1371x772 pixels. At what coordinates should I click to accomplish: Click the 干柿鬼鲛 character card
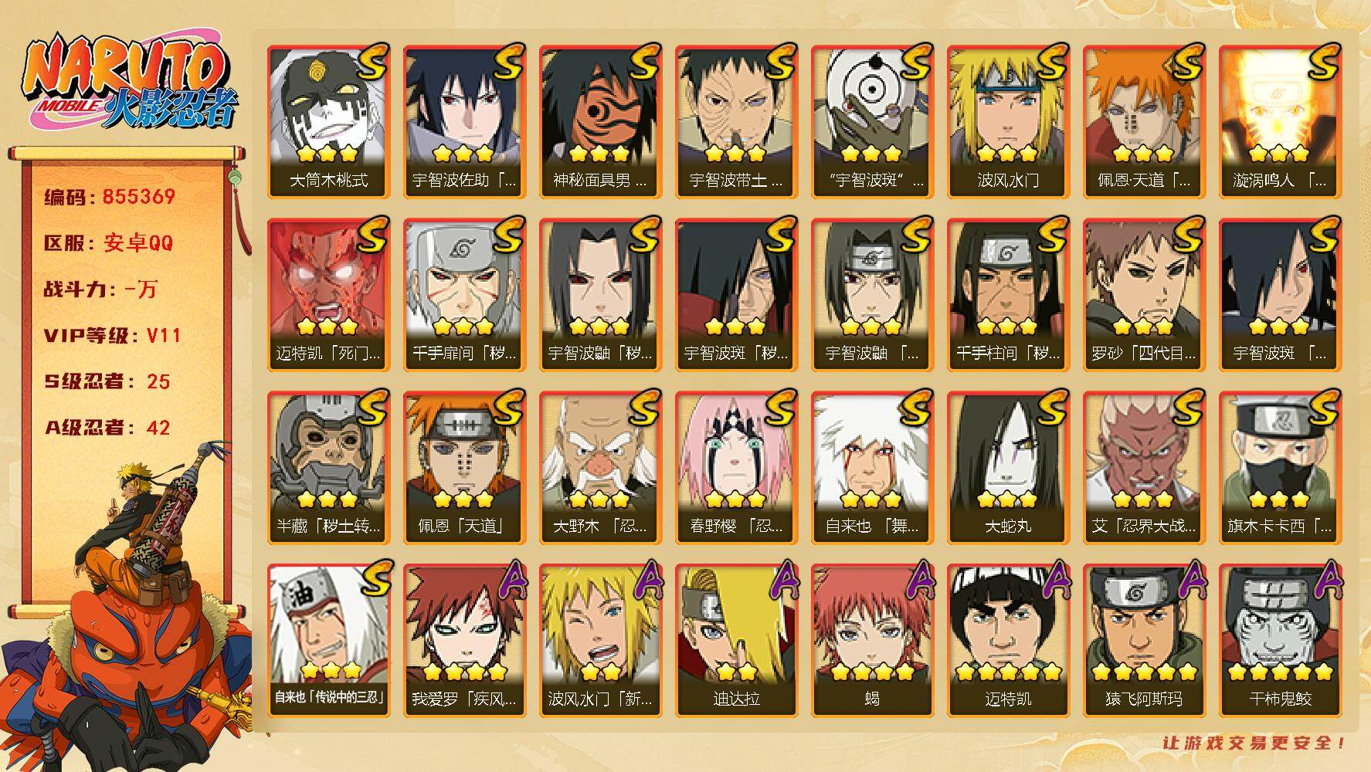[x=1280, y=640]
